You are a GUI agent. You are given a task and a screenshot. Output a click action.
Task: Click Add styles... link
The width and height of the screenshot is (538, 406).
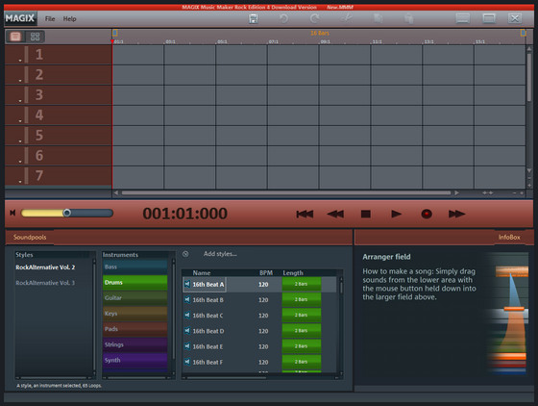[220, 254]
